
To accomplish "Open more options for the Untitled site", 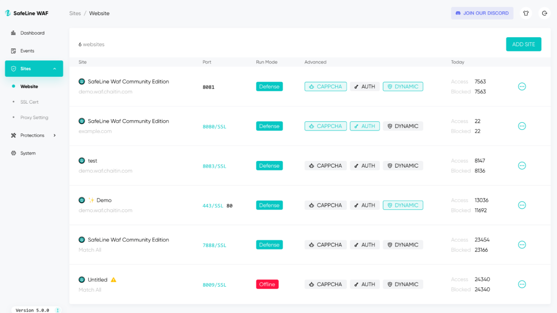I will point(522,284).
